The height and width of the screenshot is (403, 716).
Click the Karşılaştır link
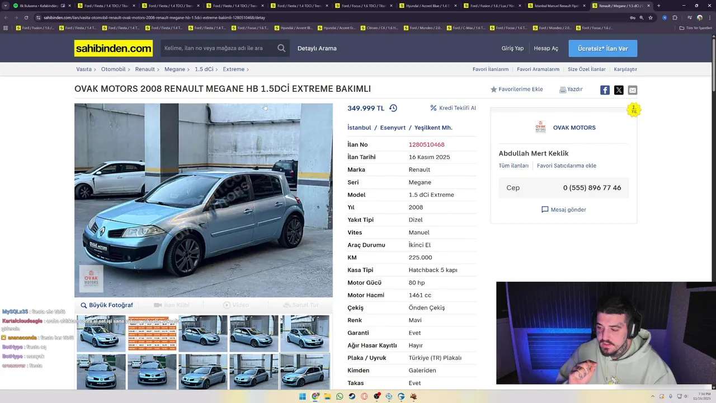click(x=625, y=69)
